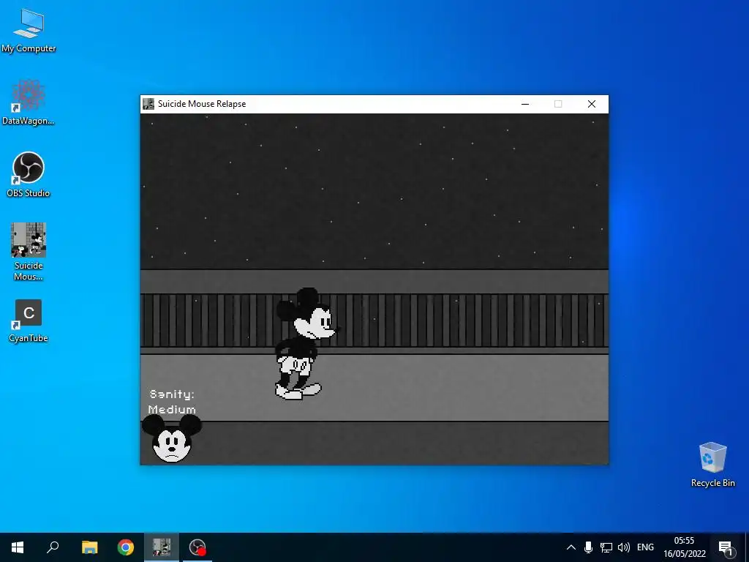Screen dimensions: 749x562
Task: Click the Suicide Mouse Relapse window title
Action: (202, 104)
